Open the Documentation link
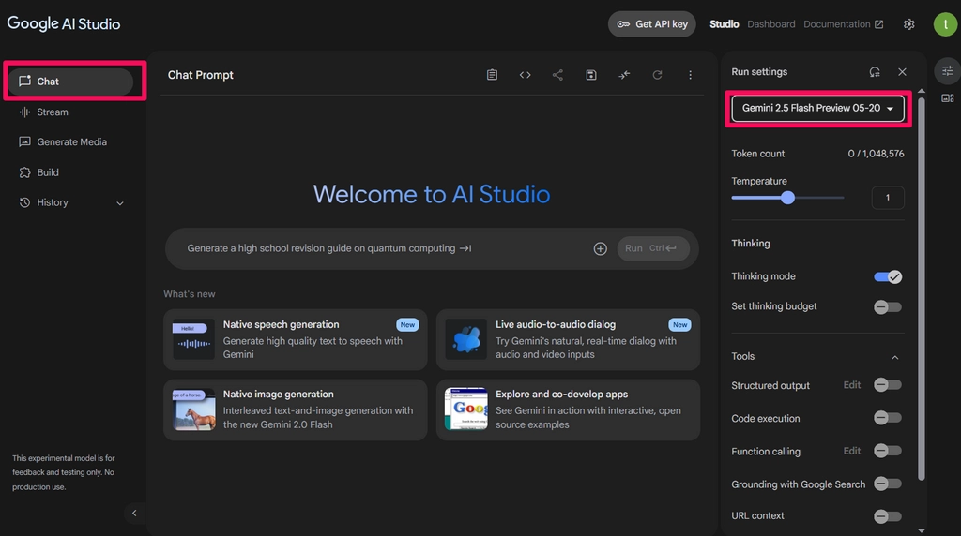The image size is (961, 536). coord(844,24)
